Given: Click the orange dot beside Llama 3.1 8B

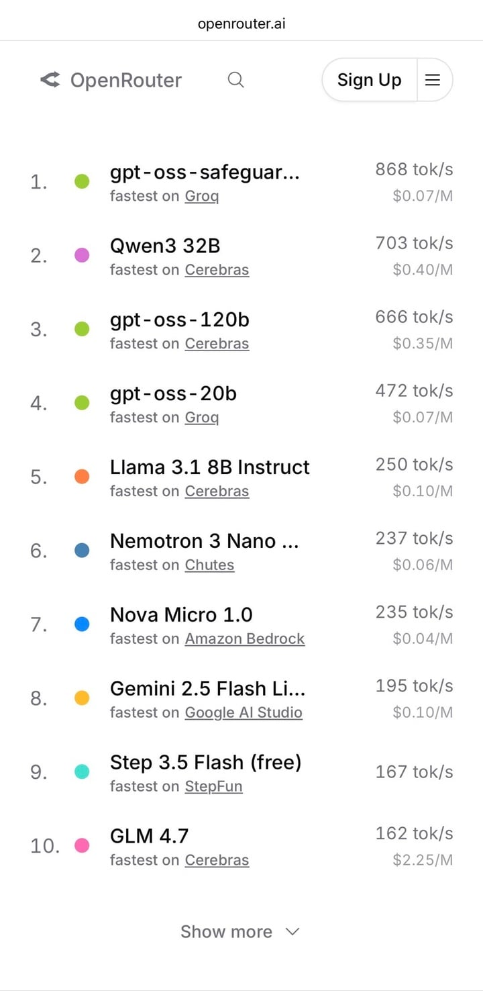Looking at the screenshot, I should pos(82,477).
